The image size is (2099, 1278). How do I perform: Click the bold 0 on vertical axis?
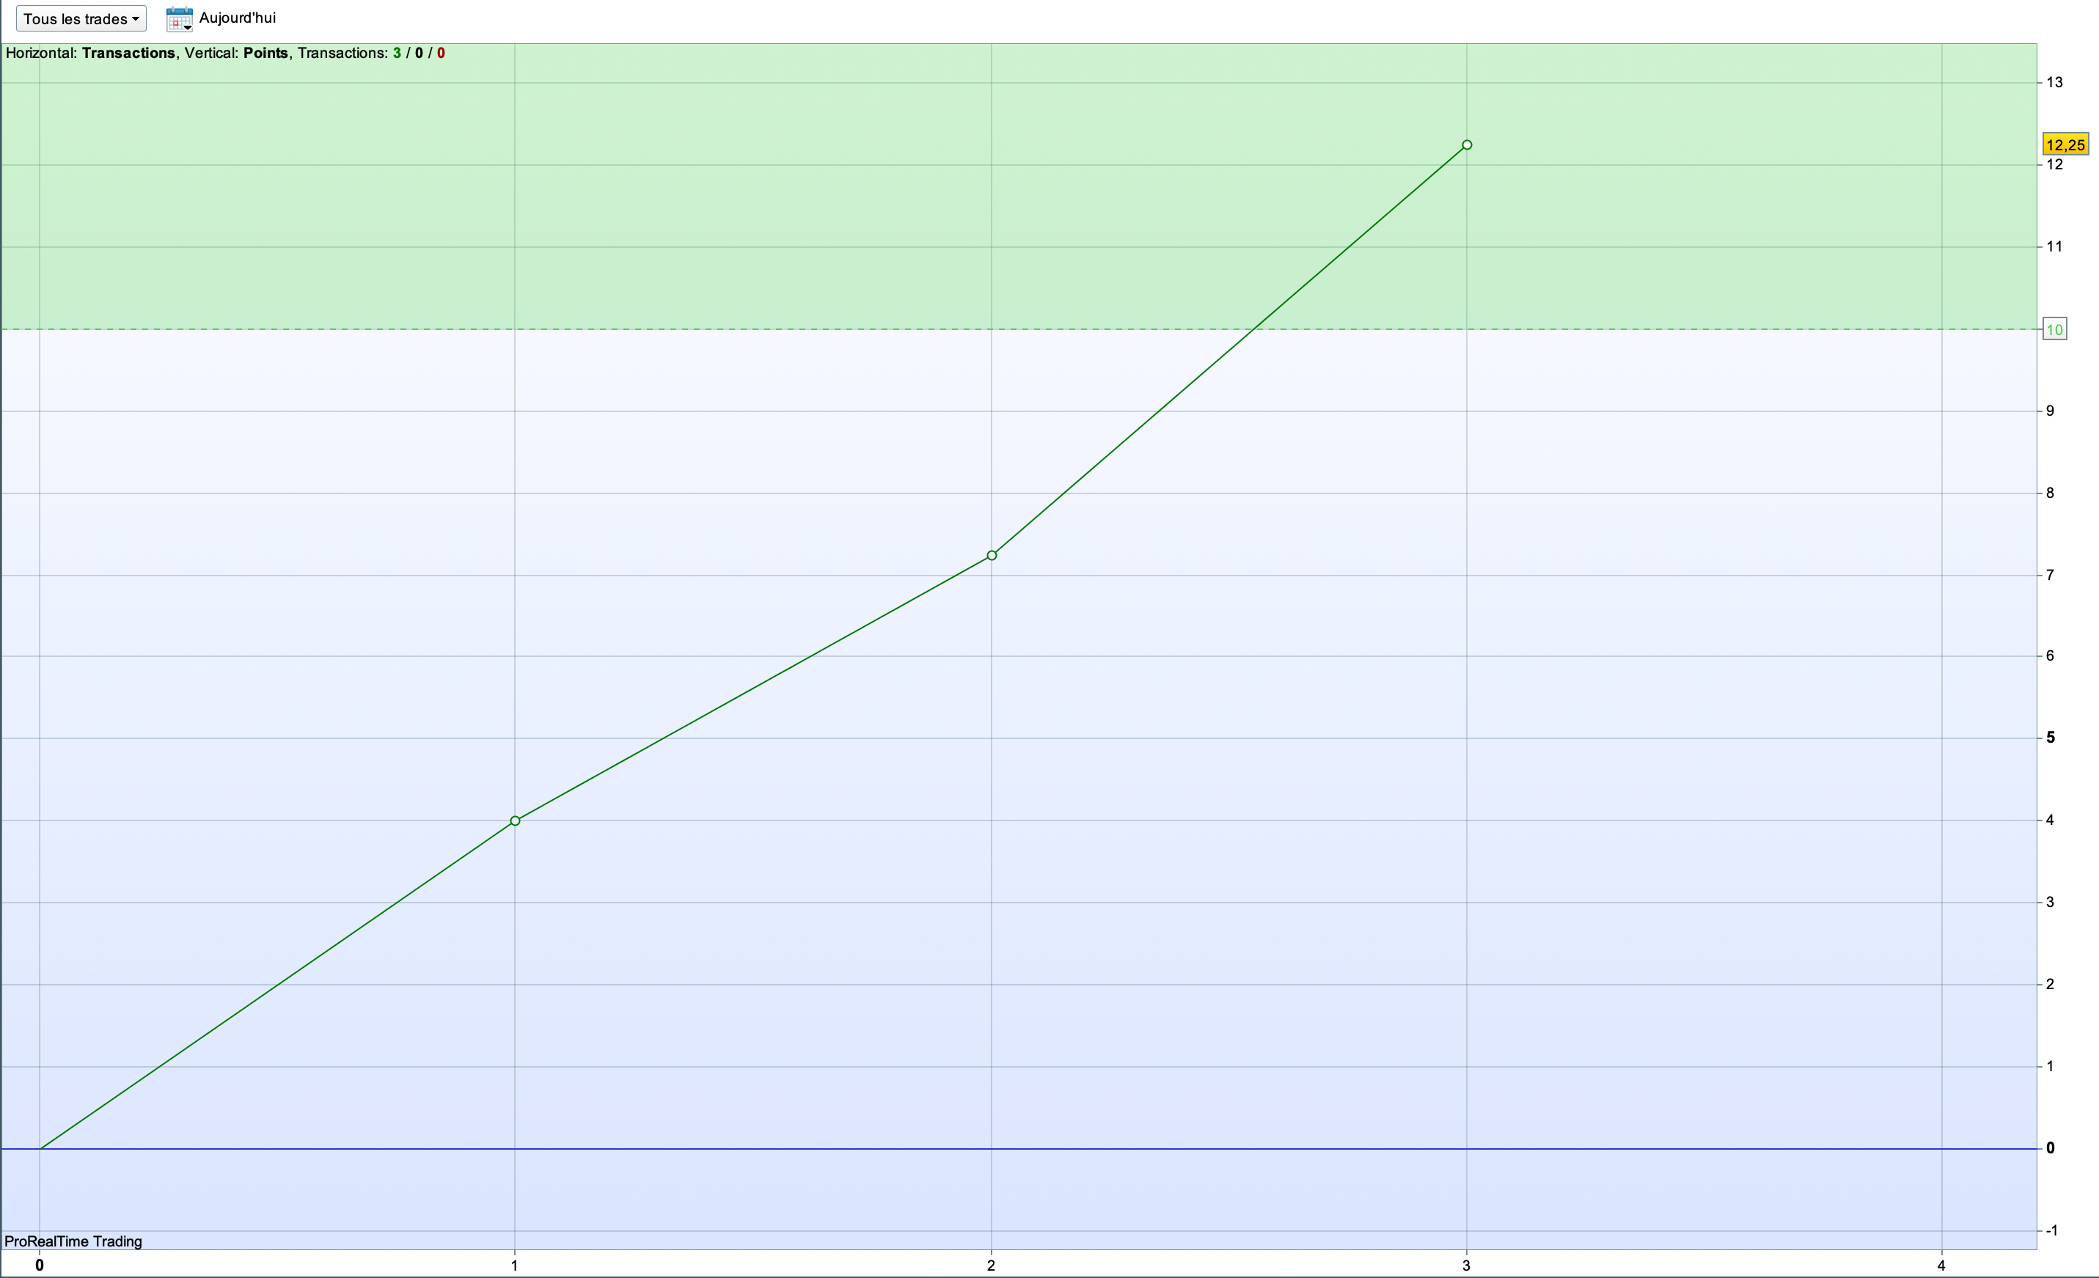[x=2051, y=1147]
